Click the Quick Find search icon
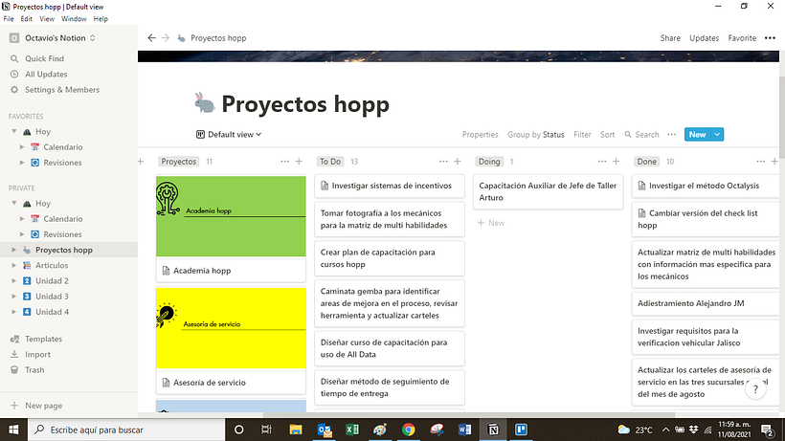 pyautogui.click(x=14, y=58)
